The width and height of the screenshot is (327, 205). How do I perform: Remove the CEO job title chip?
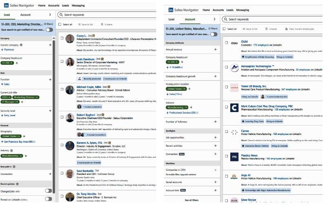9,97
